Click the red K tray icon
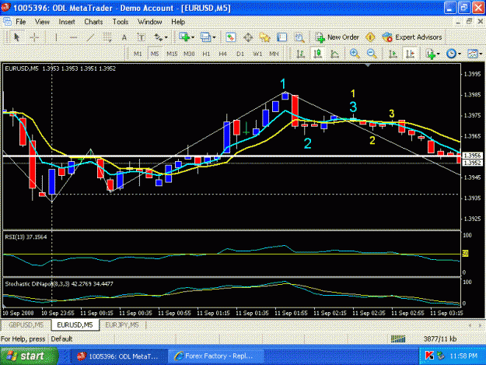Image resolution: width=486 pixels, height=365 pixels. tap(429, 356)
